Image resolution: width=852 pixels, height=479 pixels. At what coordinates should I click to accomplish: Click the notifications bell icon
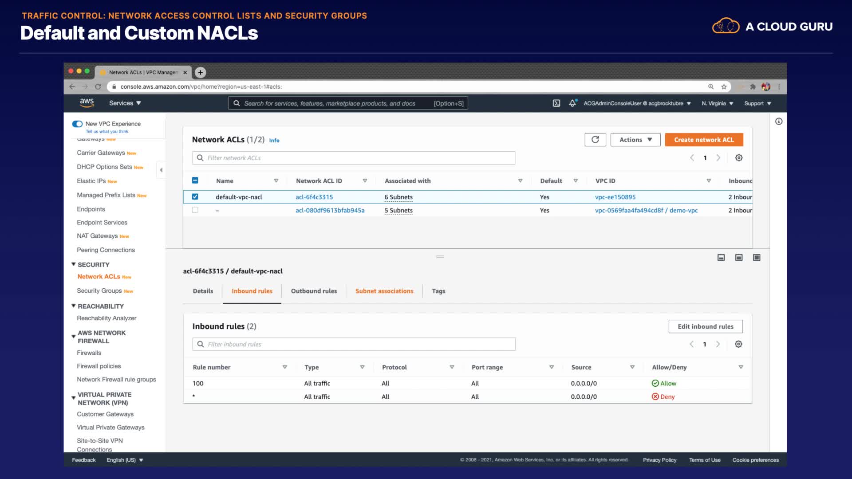click(572, 103)
